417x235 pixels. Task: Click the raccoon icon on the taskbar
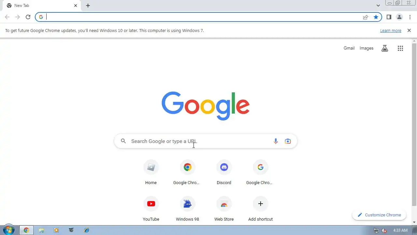[71, 230]
